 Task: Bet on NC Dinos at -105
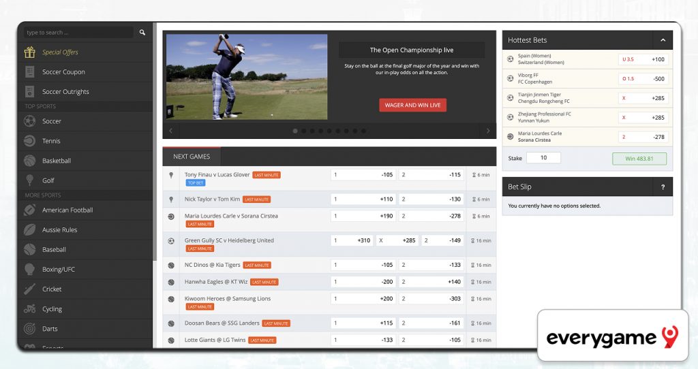pos(363,265)
